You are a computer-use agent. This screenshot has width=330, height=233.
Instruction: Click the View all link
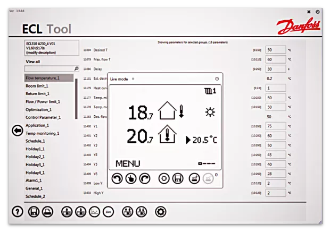coord(33,62)
